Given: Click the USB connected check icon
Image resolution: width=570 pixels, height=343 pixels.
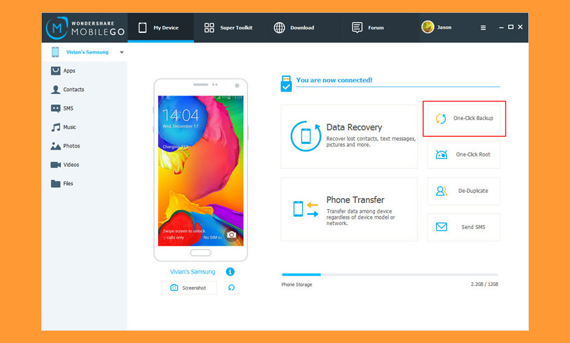Looking at the screenshot, I should pyautogui.click(x=286, y=84).
